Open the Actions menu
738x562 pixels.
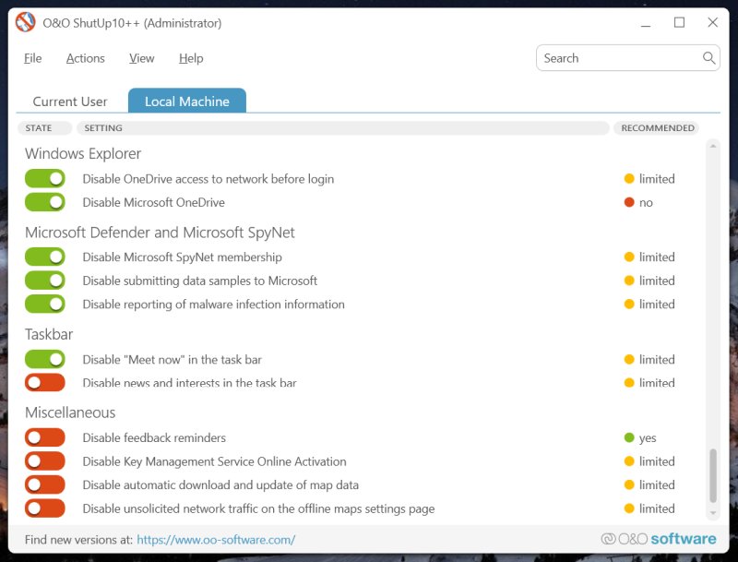tap(86, 58)
